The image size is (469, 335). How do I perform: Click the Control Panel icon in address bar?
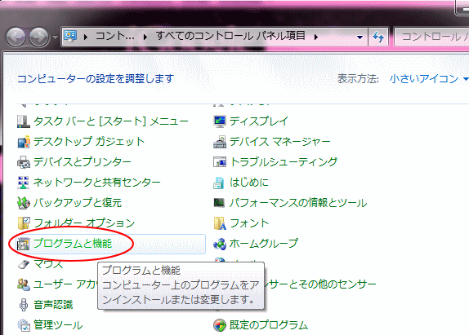pyautogui.click(x=70, y=37)
